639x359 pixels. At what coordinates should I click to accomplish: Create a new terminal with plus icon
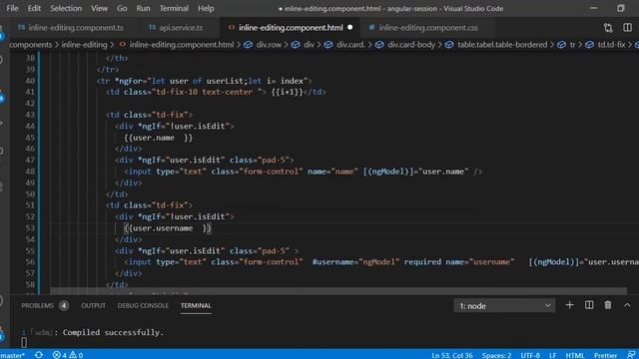[x=569, y=305]
